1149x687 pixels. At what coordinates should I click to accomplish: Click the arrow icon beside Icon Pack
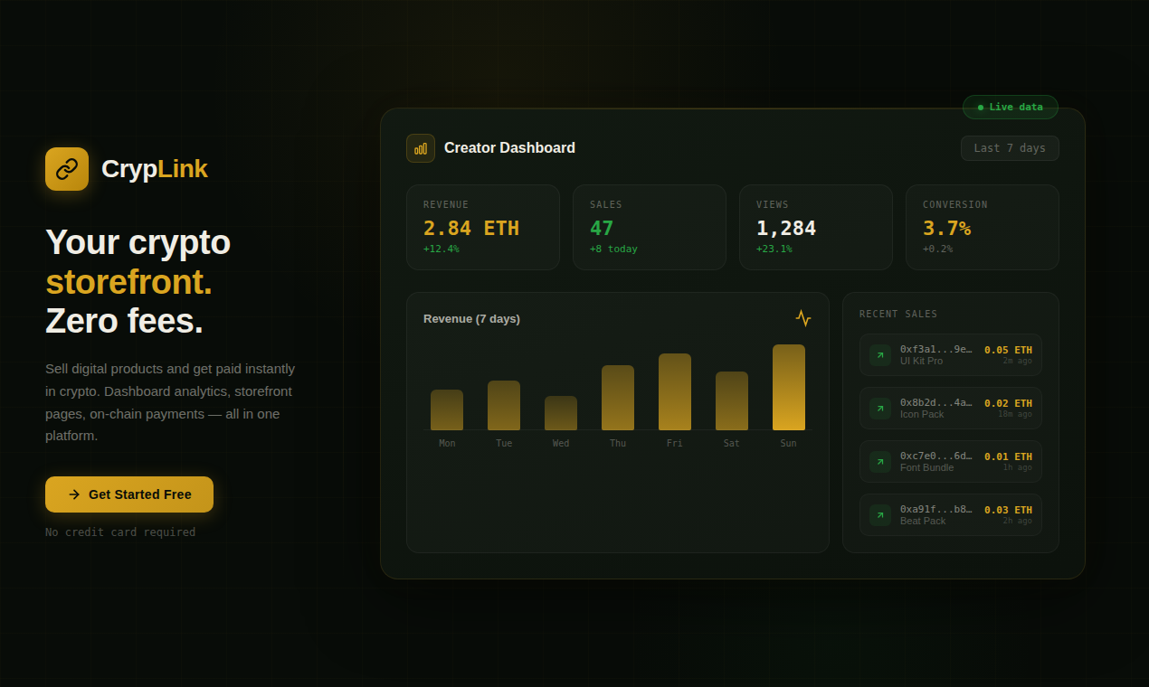pyautogui.click(x=880, y=409)
